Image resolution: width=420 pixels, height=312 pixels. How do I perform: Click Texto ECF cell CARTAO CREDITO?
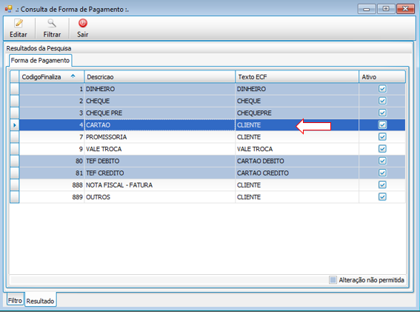pyautogui.click(x=297, y=173)
